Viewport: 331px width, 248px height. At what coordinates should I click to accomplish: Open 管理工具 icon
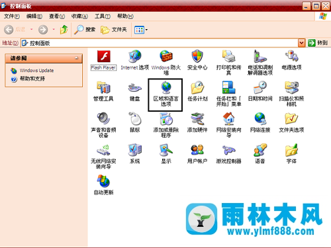pos(103,91)
